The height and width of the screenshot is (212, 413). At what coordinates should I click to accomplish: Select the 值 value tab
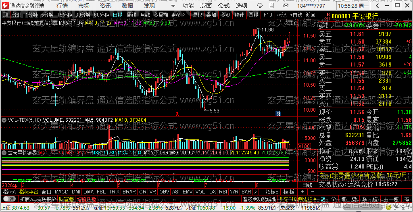coord(375,199)
